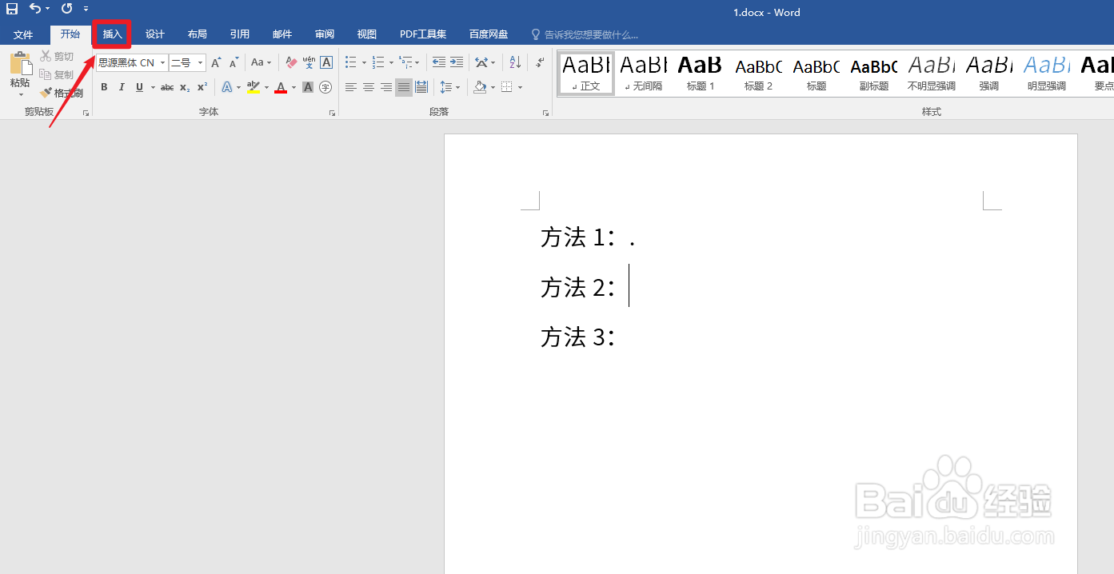Decrease font size with shrink icon
This screenshot has width=1114, height=574.
point(234,62)
